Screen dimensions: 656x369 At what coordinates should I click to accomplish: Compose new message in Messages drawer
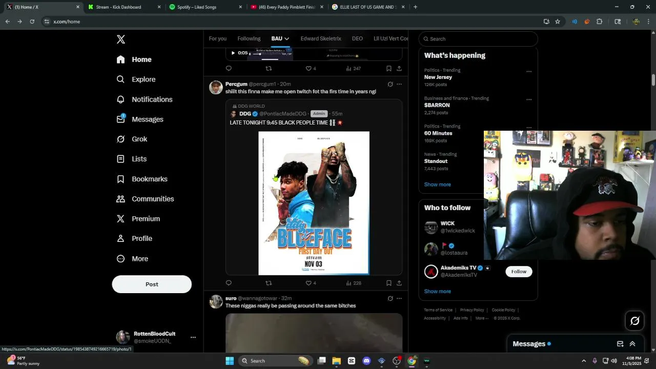(x=620, y=344)
